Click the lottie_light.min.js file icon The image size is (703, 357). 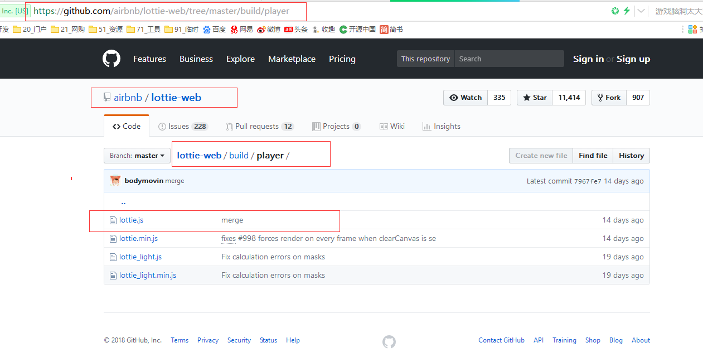113,276
